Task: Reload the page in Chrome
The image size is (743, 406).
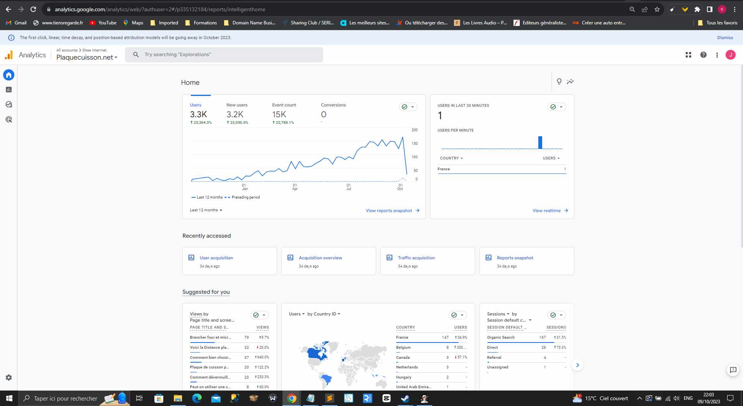Action: click(33, 9)
